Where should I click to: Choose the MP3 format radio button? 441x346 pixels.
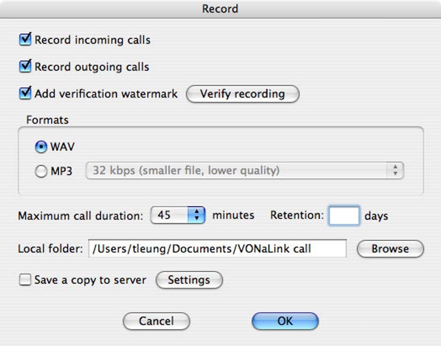click(41, 171)
